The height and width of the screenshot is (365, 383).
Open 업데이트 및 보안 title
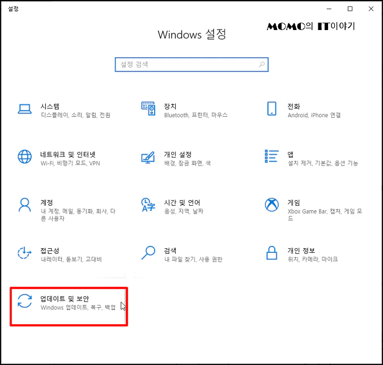tap(65, 299)
